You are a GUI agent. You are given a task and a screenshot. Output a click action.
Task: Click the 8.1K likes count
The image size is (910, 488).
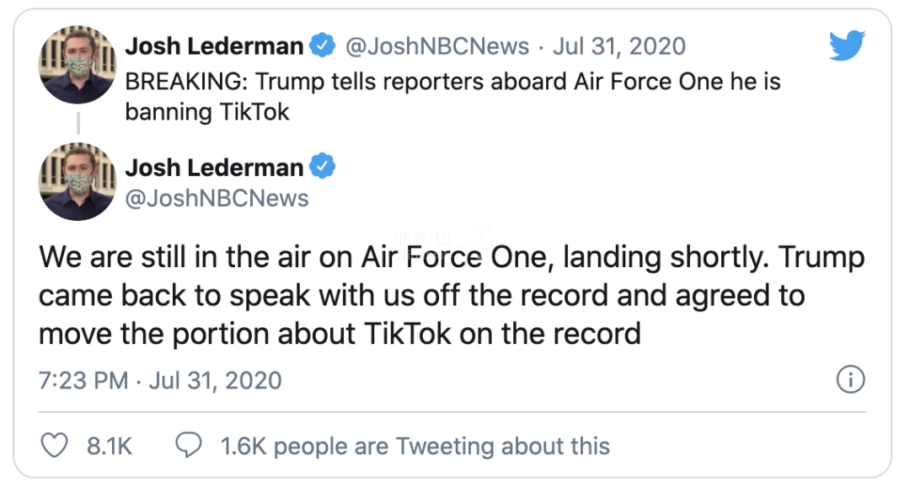point(110,446)
